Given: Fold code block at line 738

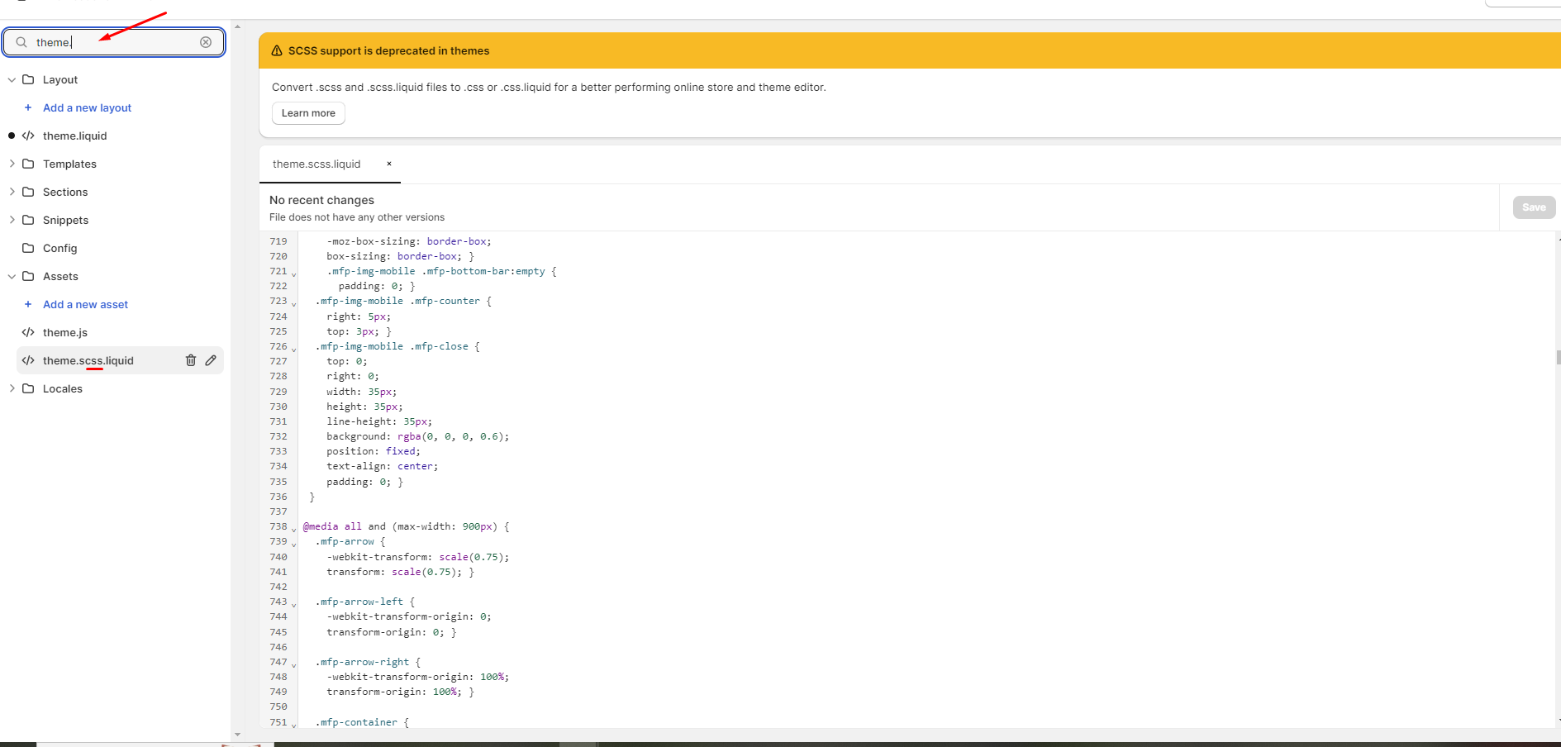Looking at the screenshot, I should [x=294, y=529].
